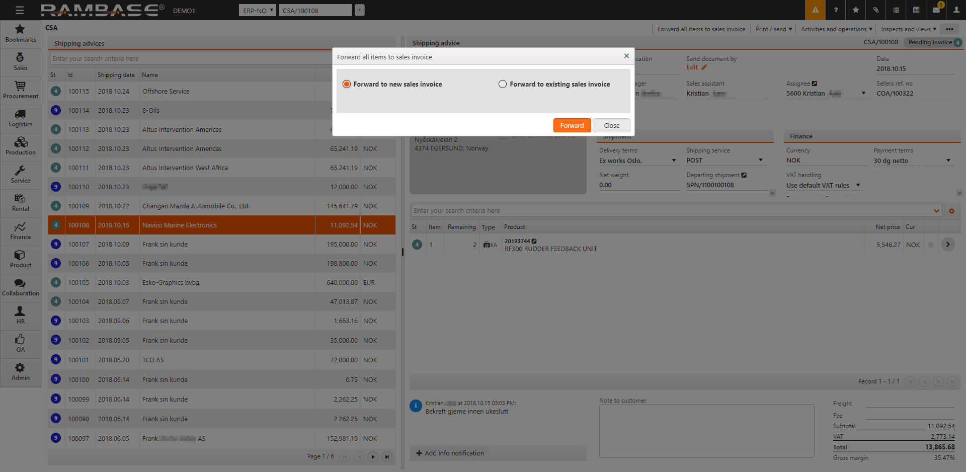Image resolution: width=966 pixels, height=472 pixels.
Task: Open the Rental module in sidebar
Action: tap(20, 202)
